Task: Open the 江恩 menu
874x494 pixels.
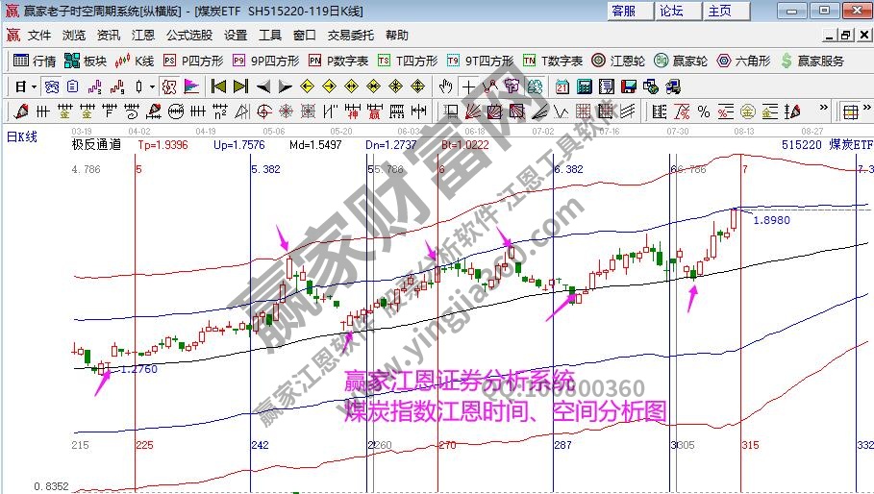Action: [x=142, y=36]
